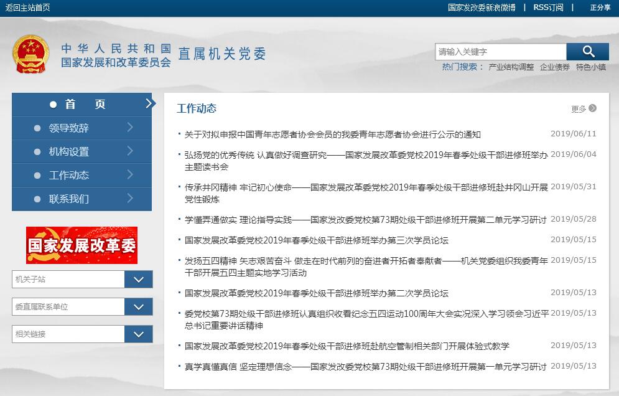Open the 国家发展改革委 red banner

(x=81, y=245)
